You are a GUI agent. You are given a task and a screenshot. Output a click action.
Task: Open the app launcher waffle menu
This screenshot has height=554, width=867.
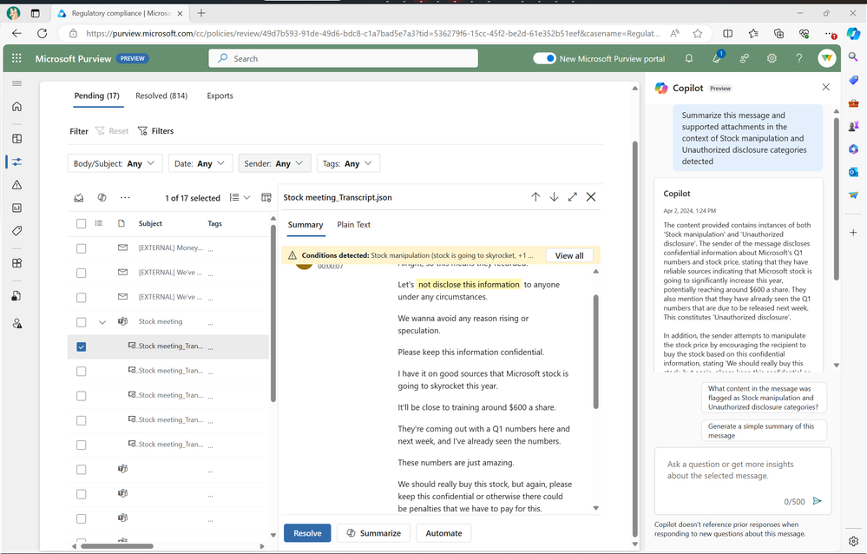click(16, 58)
